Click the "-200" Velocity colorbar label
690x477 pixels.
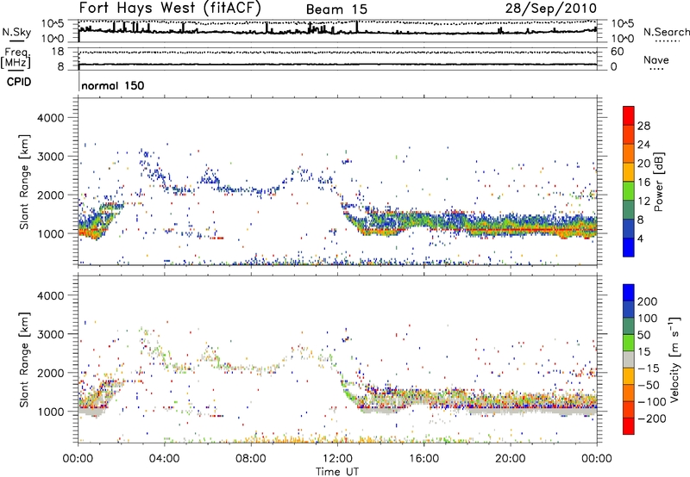pos(652,418)
